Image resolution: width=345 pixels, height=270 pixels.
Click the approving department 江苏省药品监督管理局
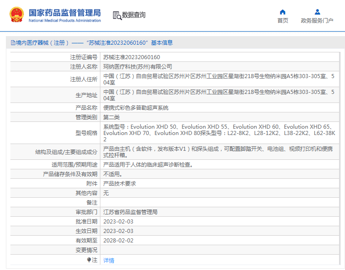click(130, 212)
